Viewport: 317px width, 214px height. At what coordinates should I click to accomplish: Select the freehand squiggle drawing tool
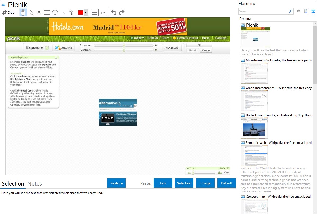71,12
